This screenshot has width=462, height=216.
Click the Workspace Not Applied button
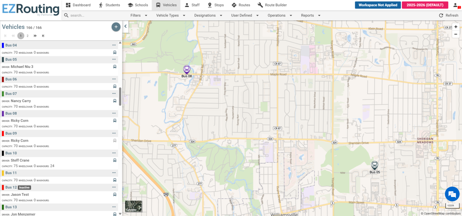378,5
